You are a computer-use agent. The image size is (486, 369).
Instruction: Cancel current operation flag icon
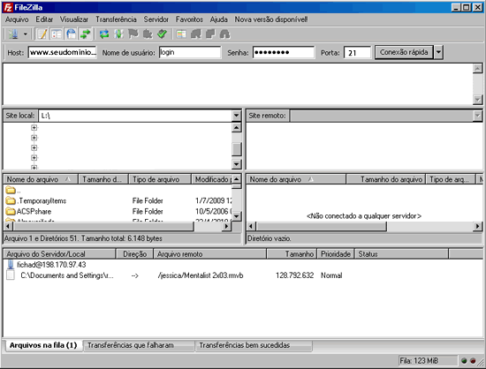[x=133, y=34]
